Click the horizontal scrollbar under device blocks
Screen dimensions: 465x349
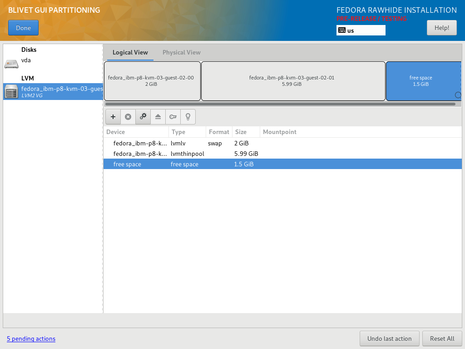pos(280,104)
